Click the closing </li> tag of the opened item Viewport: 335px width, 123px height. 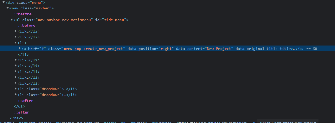pyautogui.click(x=23, y=54)
